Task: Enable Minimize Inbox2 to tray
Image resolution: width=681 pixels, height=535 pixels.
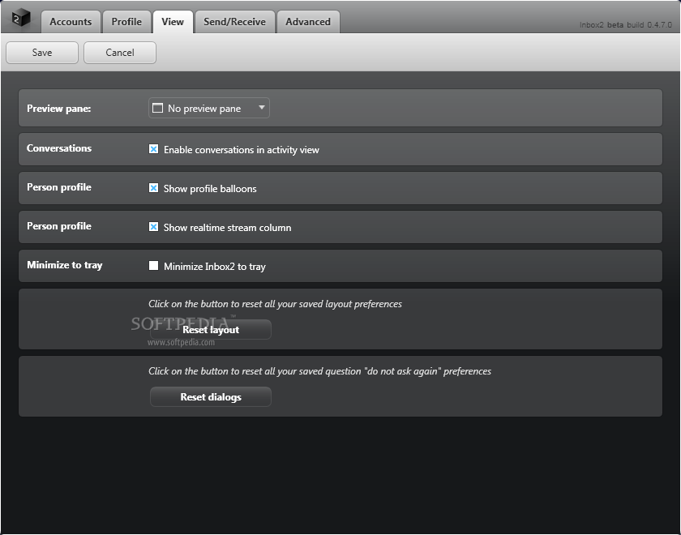Action: (154, 265)
